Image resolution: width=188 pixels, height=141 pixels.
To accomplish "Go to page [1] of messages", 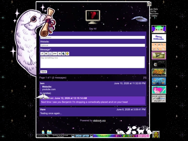I will (145, 78).
